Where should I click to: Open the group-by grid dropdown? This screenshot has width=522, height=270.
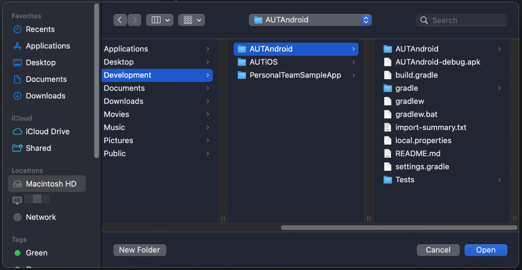(191, 20)
